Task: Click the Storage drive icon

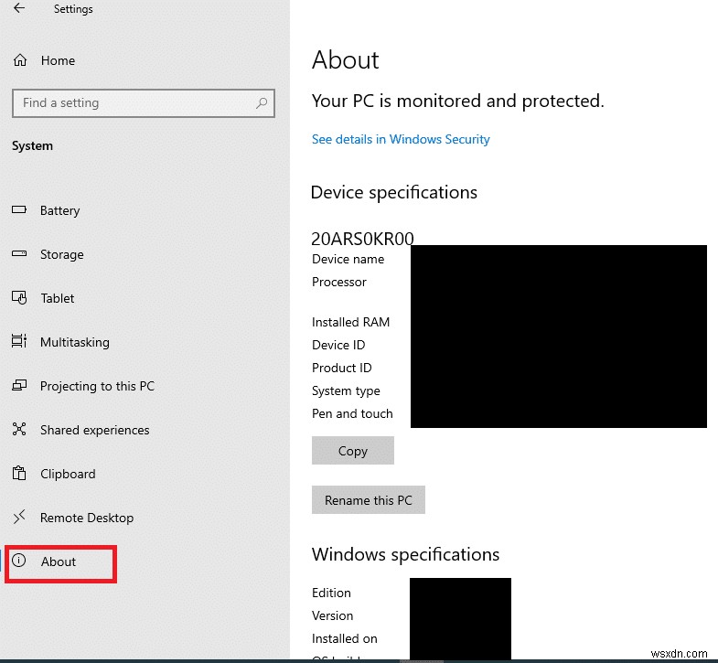Action: point(19,253)
